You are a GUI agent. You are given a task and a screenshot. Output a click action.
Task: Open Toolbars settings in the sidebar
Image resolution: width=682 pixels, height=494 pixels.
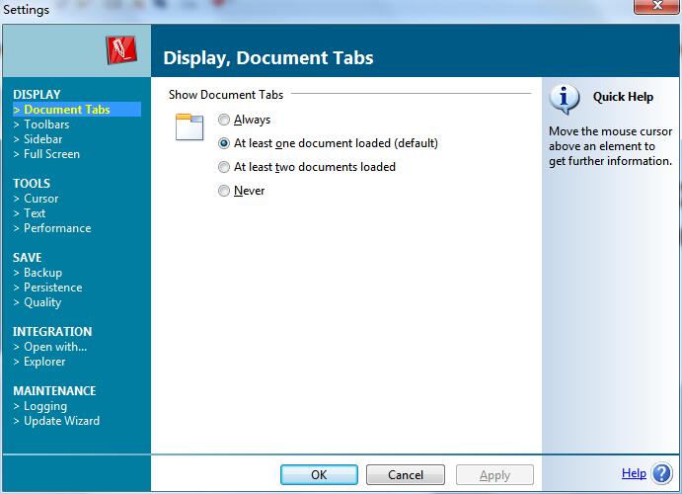coord(46,124)
